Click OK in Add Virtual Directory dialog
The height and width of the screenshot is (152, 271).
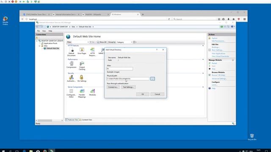tap(143, 94)
